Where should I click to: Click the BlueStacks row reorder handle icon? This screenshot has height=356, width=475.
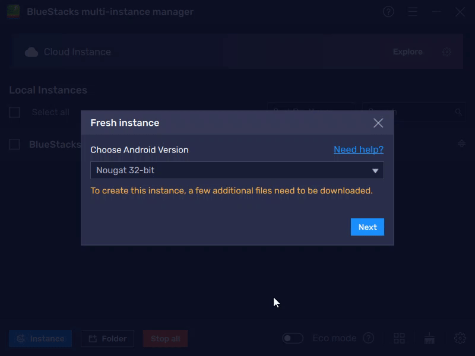(x=461, y=144)
